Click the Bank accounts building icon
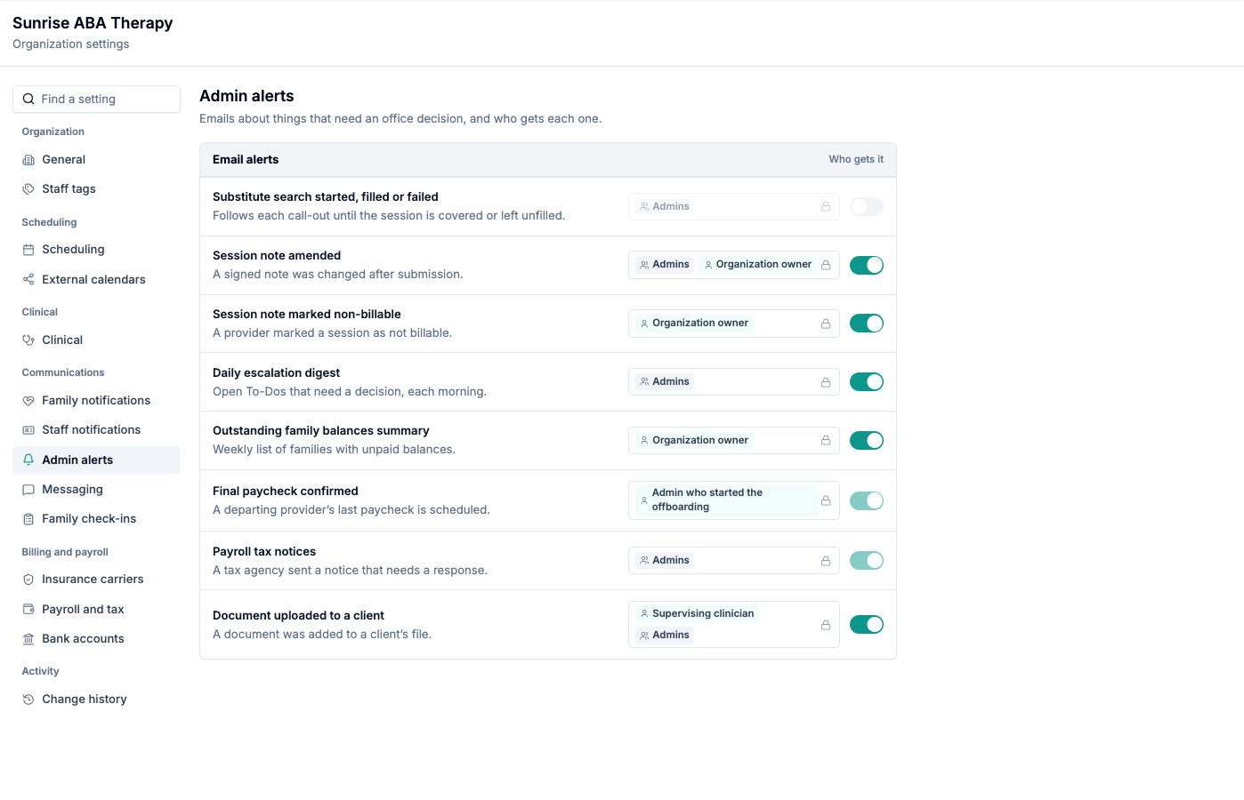Screen dimensions: 1244x800 point(28,639)
